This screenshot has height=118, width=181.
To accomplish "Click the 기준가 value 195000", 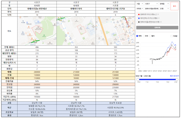I will 37,97.
